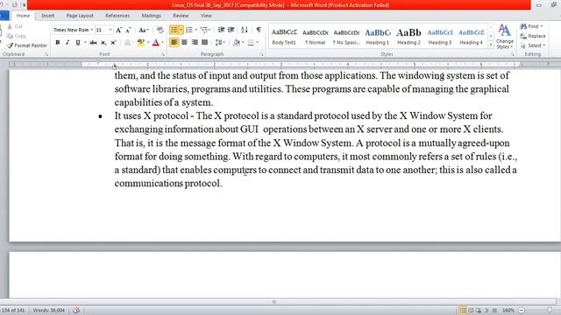Apply superscript formatting
561x315 pixels.
coord(113,43)
